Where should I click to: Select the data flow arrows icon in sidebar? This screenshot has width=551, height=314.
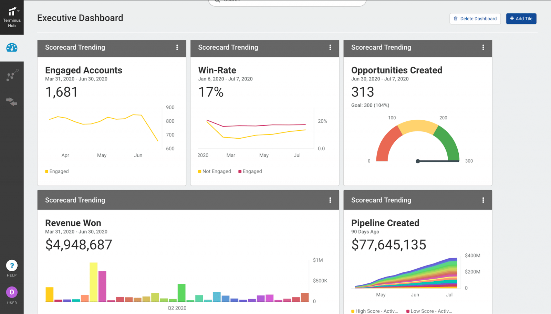(12, 101)
